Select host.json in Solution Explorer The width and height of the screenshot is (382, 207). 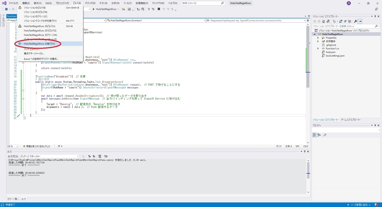tap(330, 52)
